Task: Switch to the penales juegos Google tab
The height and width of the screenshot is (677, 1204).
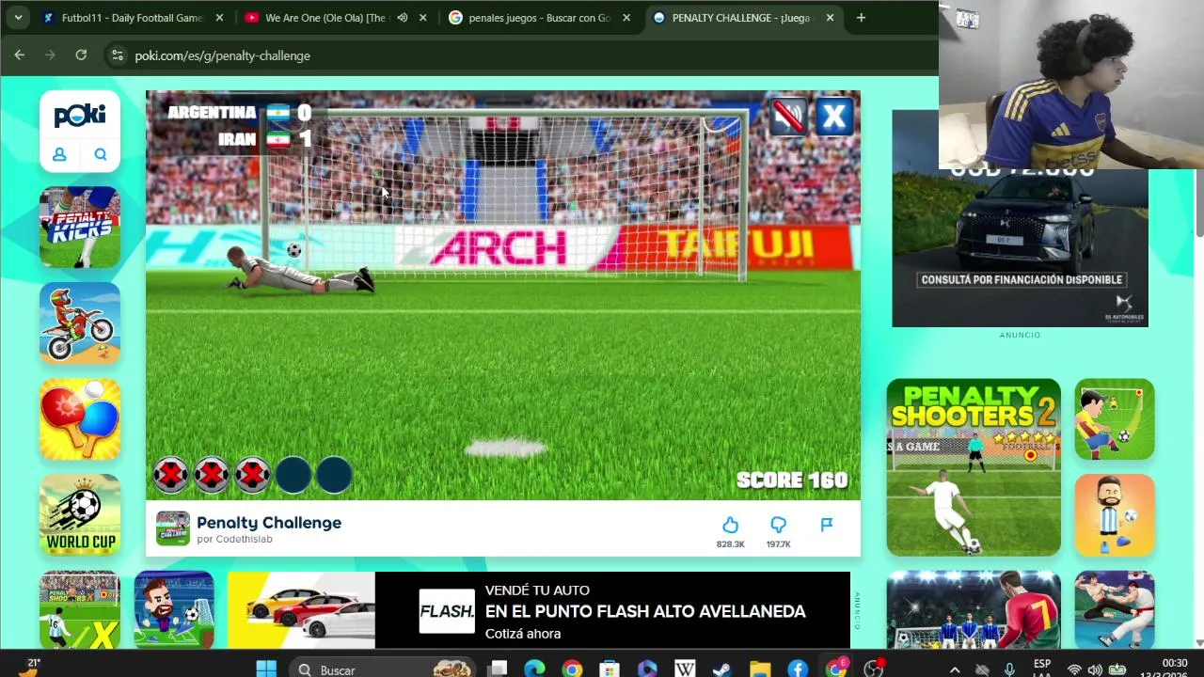Action: point(540,18)
